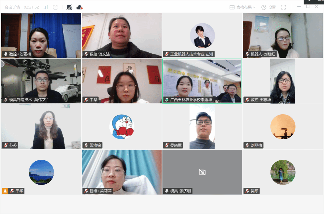
Task: Click microphone icon beside 数控+刘丽梅
Action: tap(6, 54)
